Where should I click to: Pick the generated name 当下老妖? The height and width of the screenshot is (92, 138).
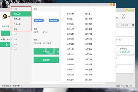tap(70, 54)
